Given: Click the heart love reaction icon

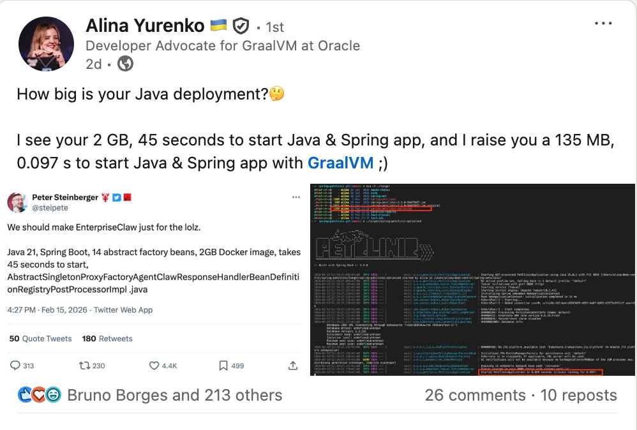Looking at the screenshot, I should [x=39, y=395].
